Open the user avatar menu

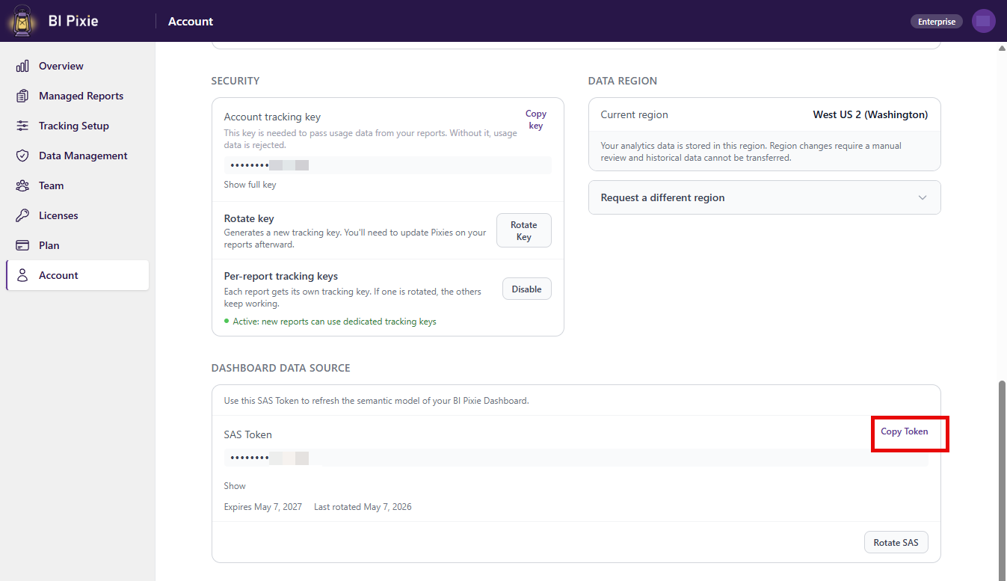(983, 21)
